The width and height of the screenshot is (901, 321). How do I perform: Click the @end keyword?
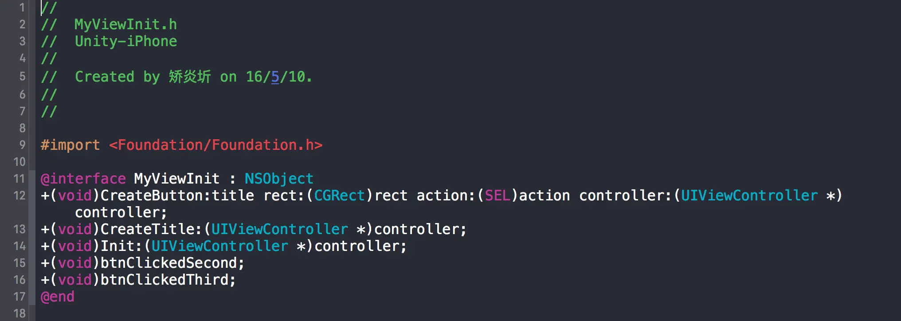click(x=57, y=297)
